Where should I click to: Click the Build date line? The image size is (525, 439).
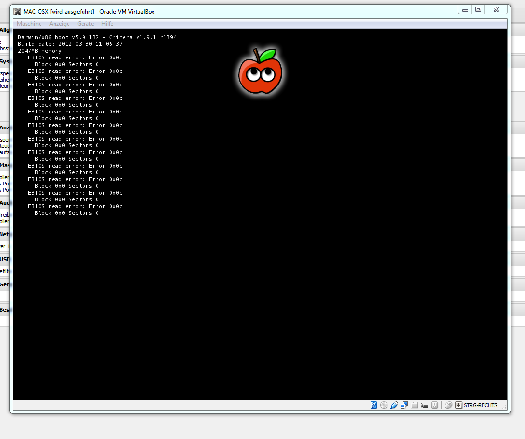point(70,44)
